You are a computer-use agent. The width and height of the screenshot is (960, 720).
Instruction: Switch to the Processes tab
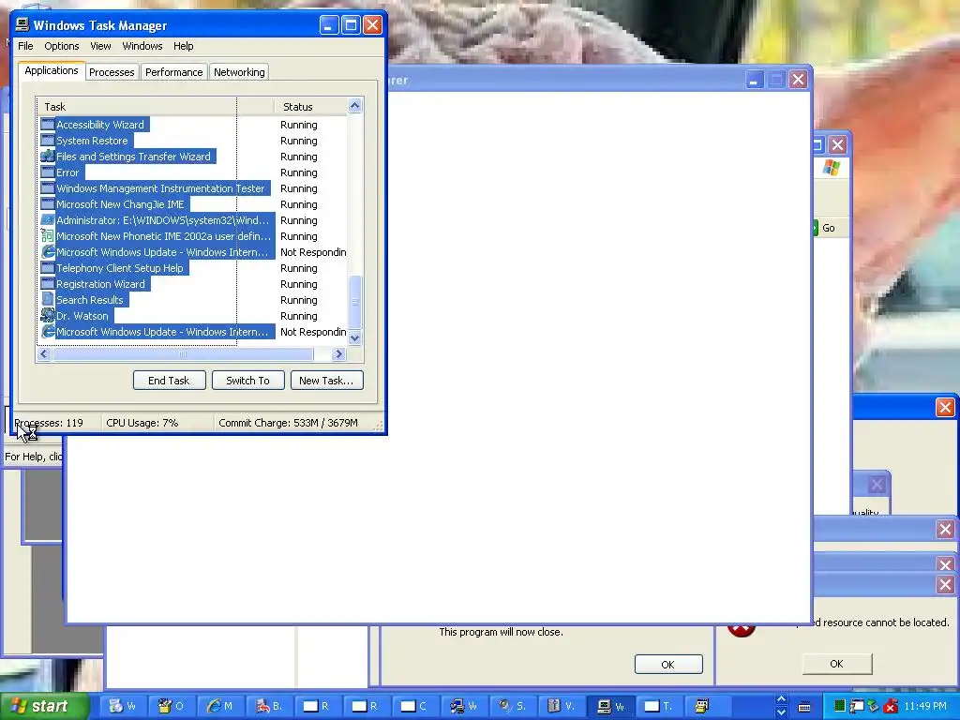click(112, 72)
